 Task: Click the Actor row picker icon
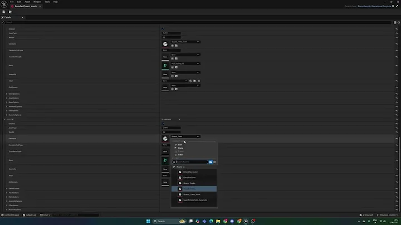pos(190,81)
